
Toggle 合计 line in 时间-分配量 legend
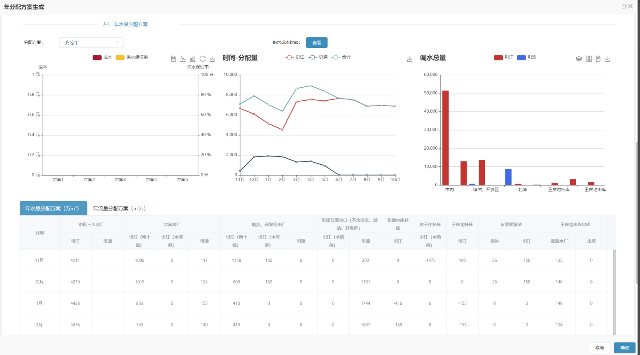coord(341,57)
